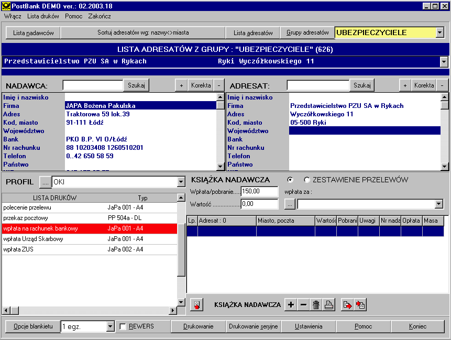Click the NADAWCA search input field

(93, 85)
